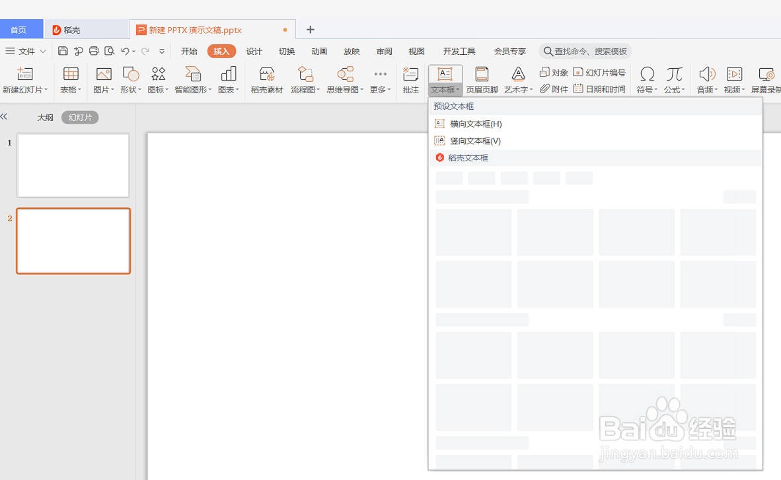Open the 视图 ribbon tab
781x480 pixels.
(x=416, y=52)
